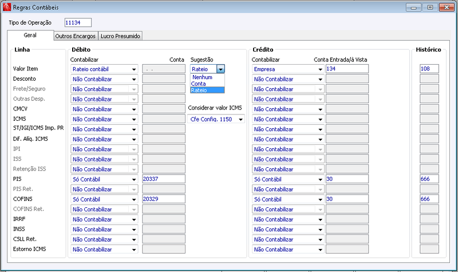Viewport: 458px width, 272px height.
Task: Click PIS débito conta field 20337
Action: click(x=164, y=179)
